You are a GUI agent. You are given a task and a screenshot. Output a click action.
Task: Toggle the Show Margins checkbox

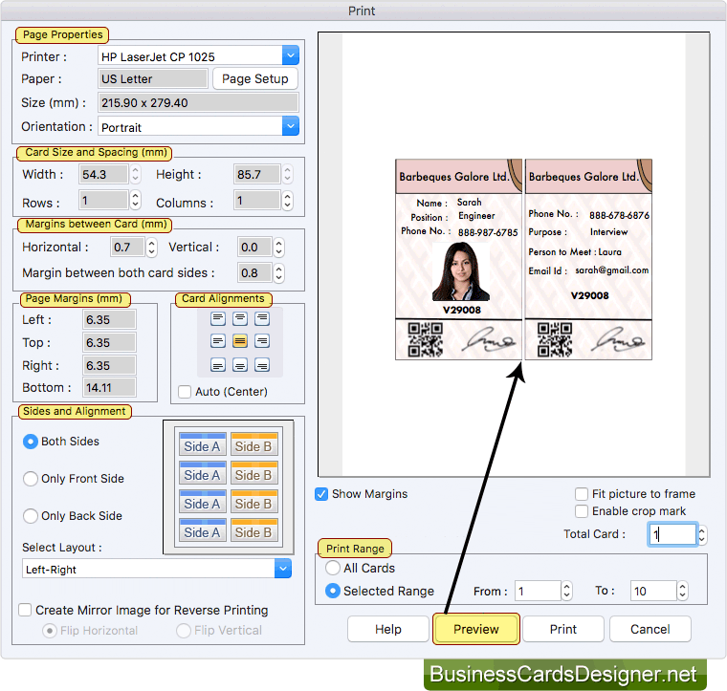coord(321,494)
